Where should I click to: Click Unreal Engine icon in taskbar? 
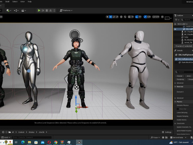79,142
